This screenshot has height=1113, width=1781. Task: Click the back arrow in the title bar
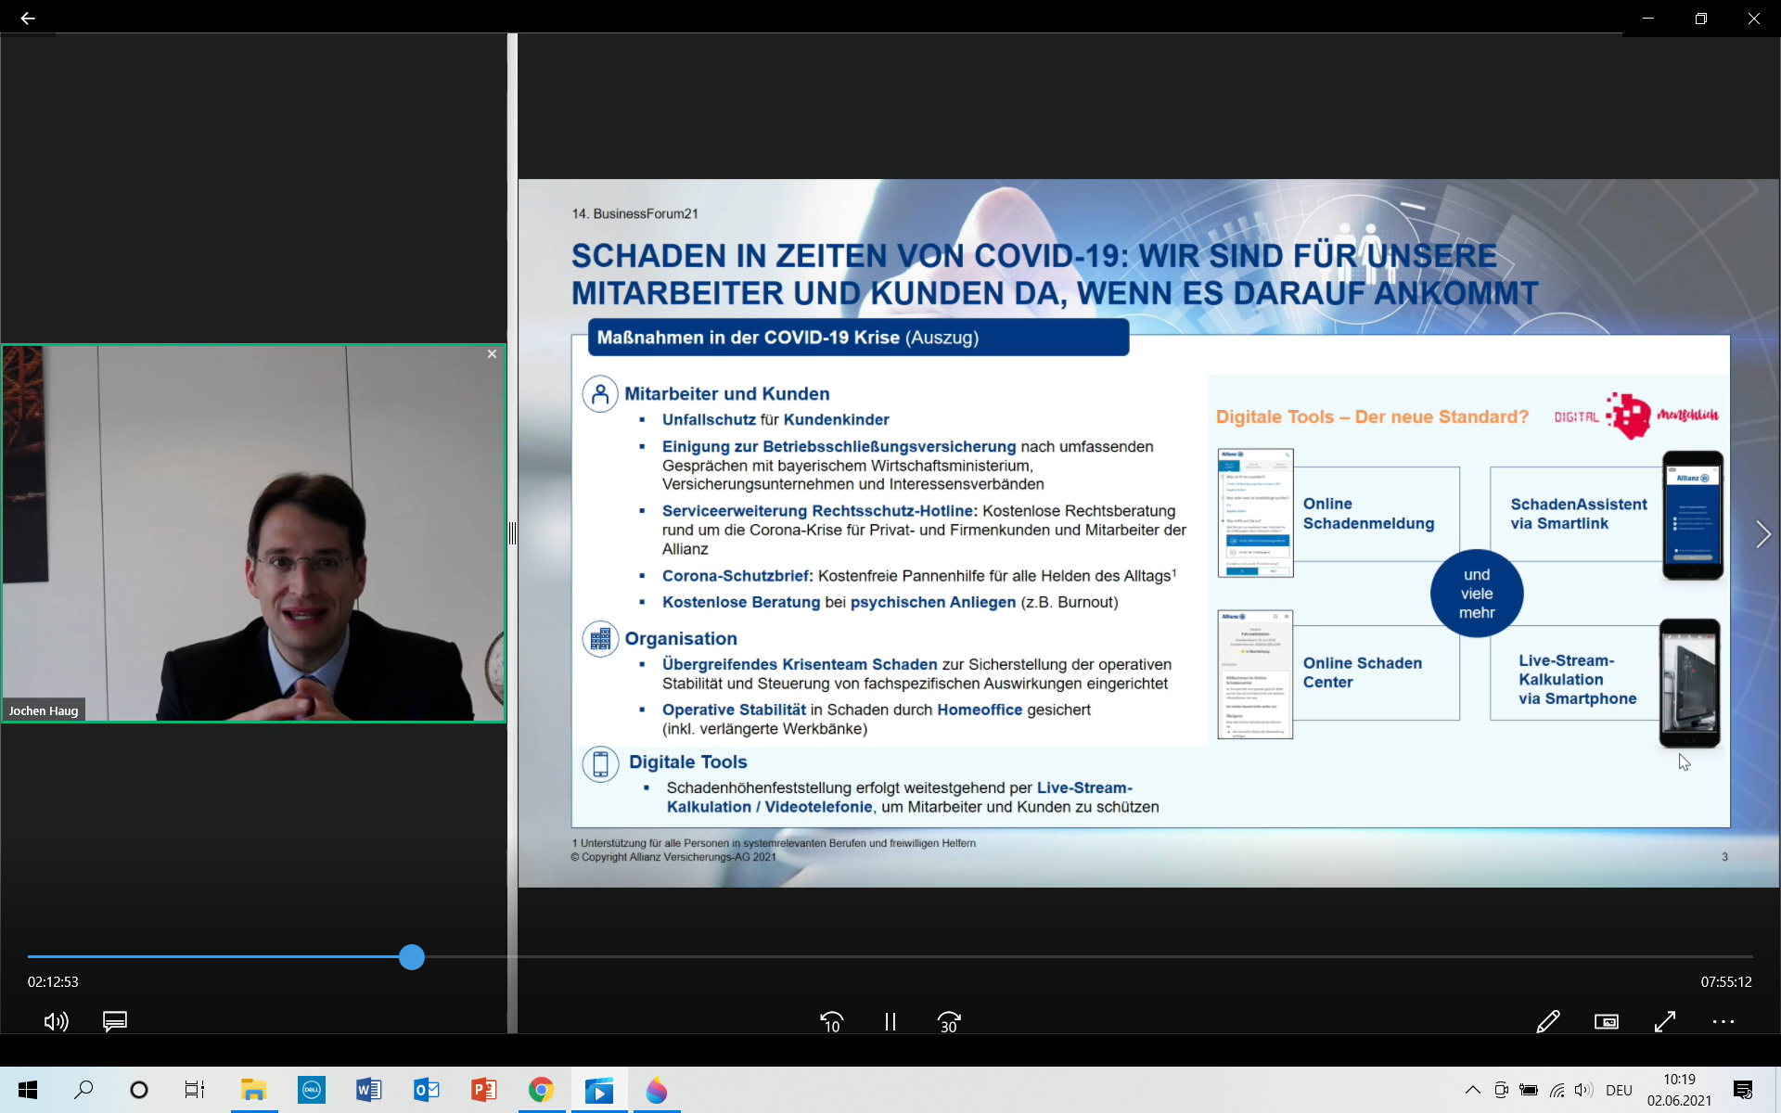(28, 18)
